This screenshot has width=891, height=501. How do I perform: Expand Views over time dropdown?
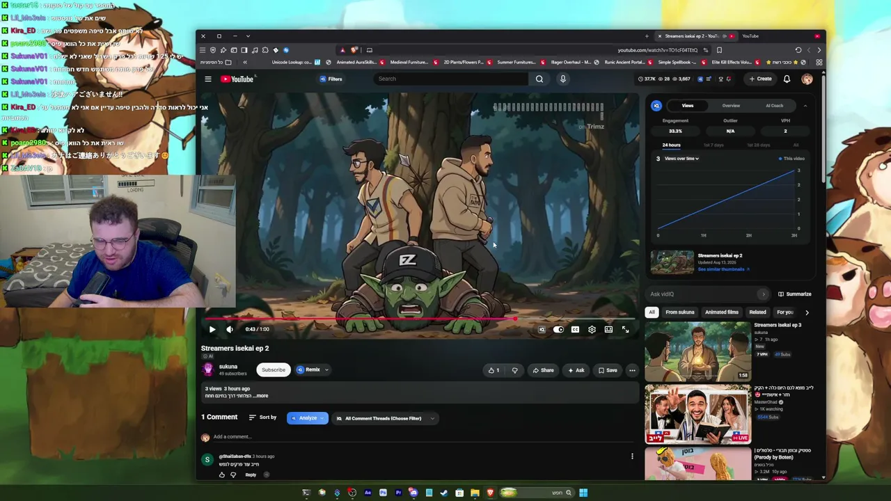(x=681, y=159)
